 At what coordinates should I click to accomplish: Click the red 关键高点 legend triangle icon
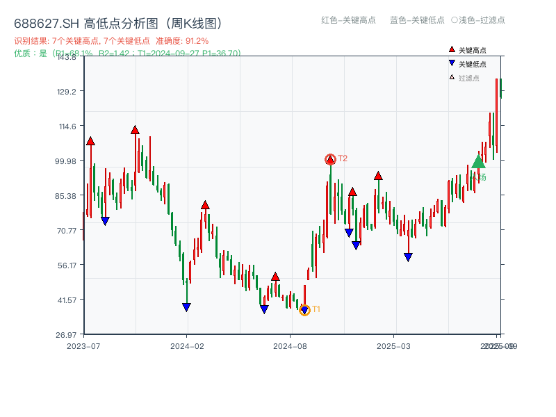(x=452, y=49)
